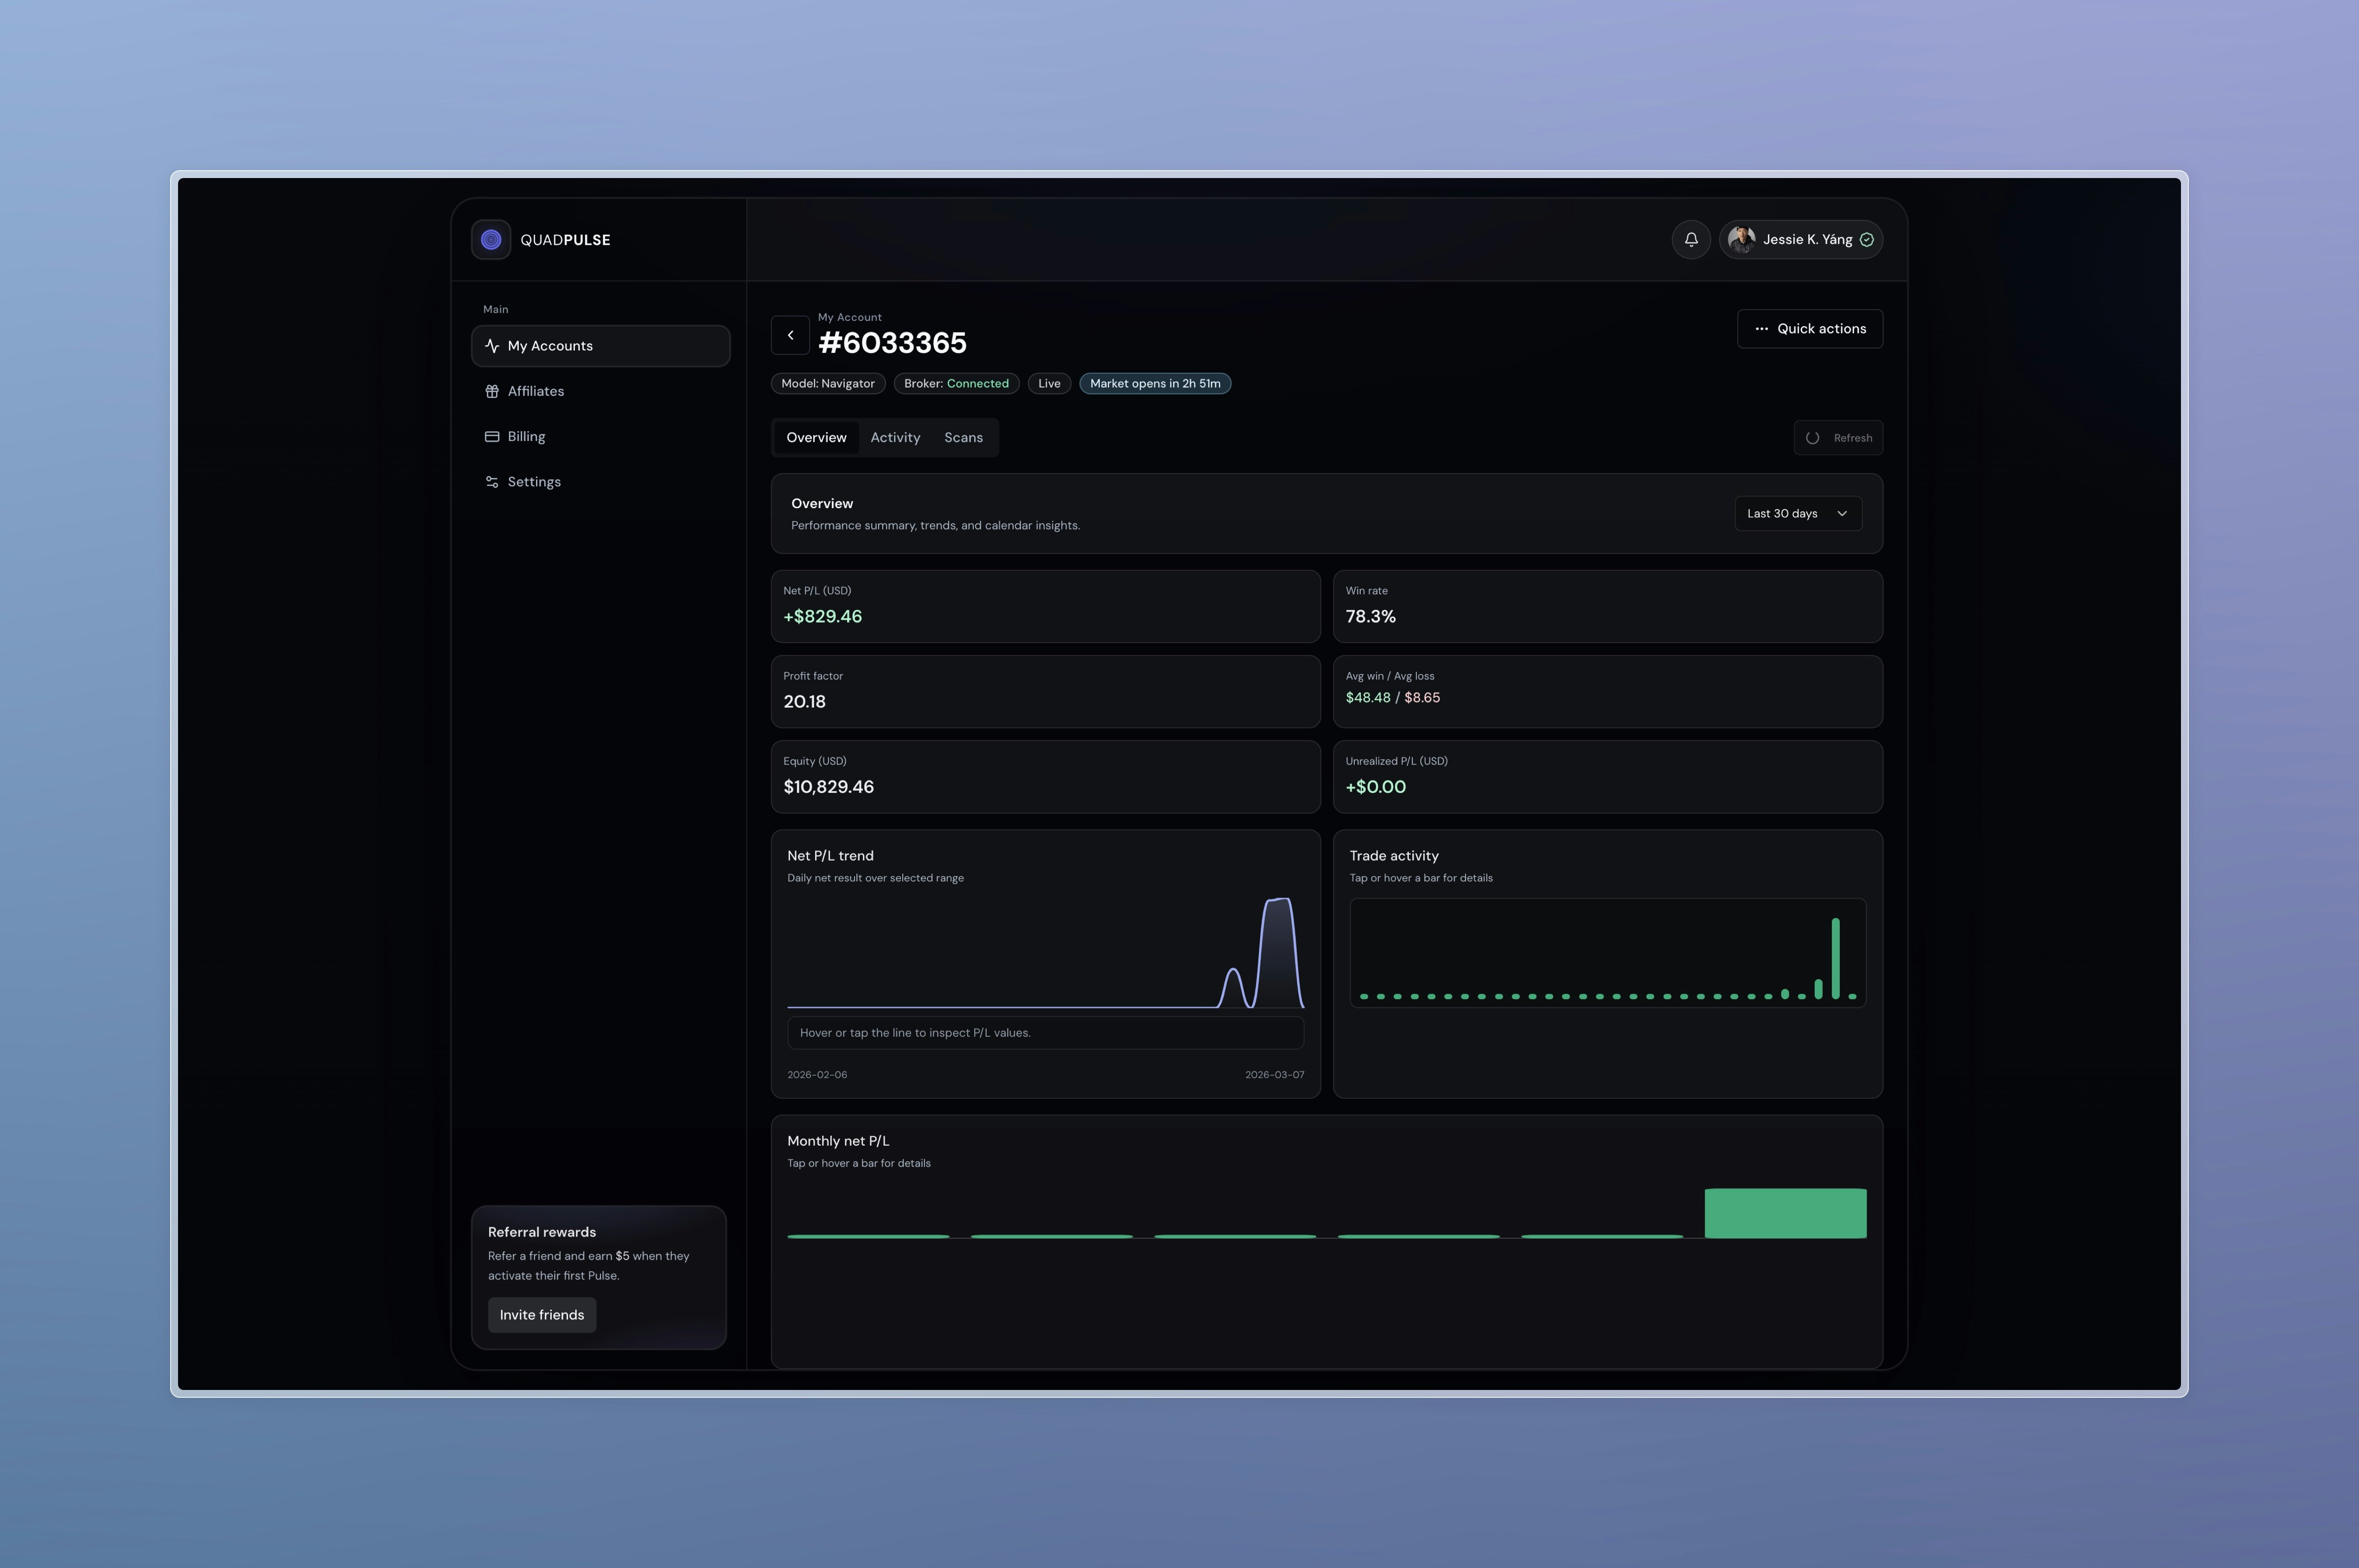The image size is (2359, 1568).
Task: Click the Affiliates gift icon
Action: coord(492,391)
